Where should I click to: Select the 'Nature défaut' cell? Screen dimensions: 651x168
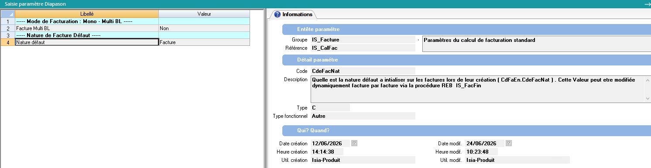point(87,42)
